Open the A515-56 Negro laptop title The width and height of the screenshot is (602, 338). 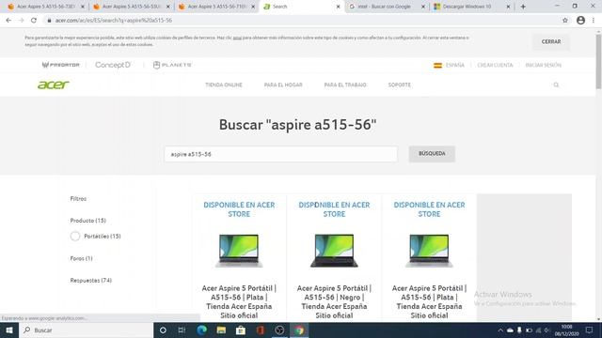(334, 301)
